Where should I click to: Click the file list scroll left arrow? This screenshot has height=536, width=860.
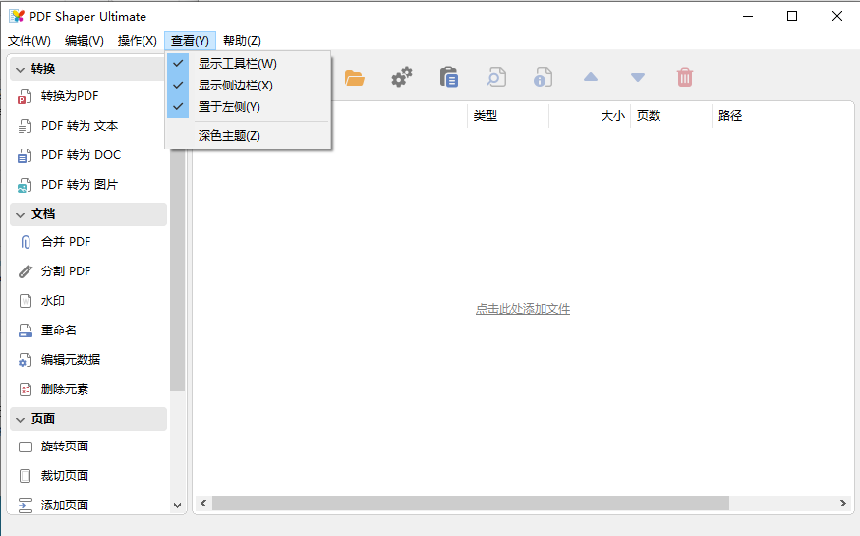point(203,504)
